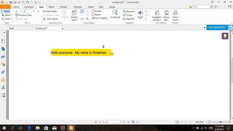Open the Extras tab
Viewport: 233px width, 131px height.
point(112,7)
